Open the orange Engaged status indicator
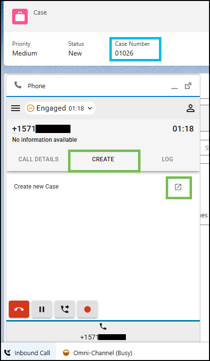This screenshot has width=210, height=361. coord(31,108)
